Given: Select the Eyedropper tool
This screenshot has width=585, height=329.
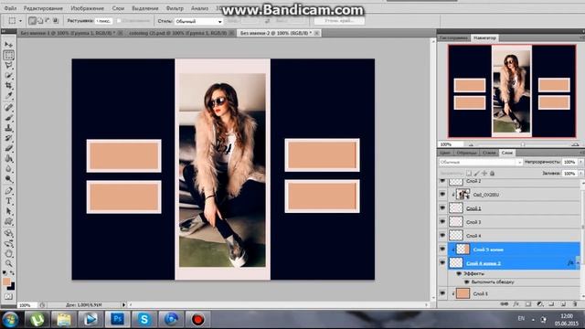Looking at the screenshot, I should [x=8, y=96].
